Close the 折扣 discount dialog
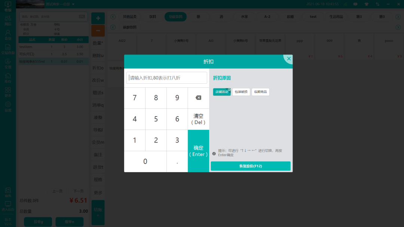The width and height of the screenshot is (404, 227). click(x=288, y=59)
